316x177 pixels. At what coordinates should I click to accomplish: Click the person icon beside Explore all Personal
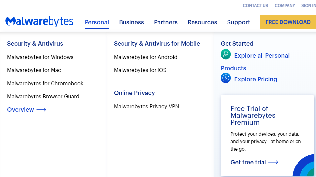pyautogui.click(x=226, y=54)
